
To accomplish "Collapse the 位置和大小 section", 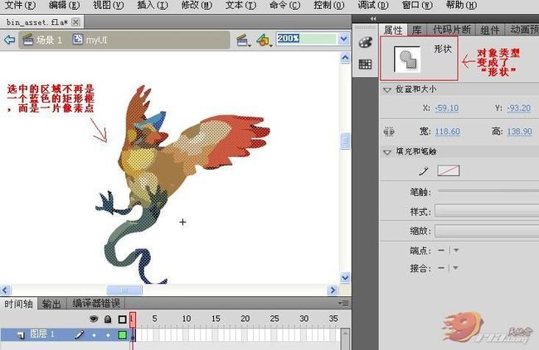I will pyautogui.click(x=387, y=89).
